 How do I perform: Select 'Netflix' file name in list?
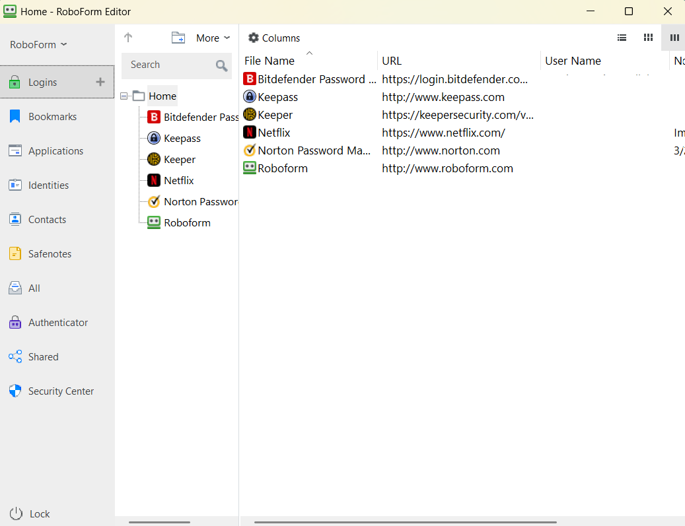click(x=274, y=133)
